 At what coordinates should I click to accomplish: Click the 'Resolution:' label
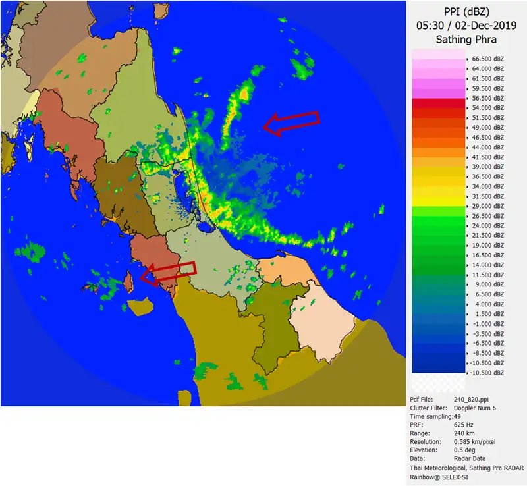(x=426, y=442)
